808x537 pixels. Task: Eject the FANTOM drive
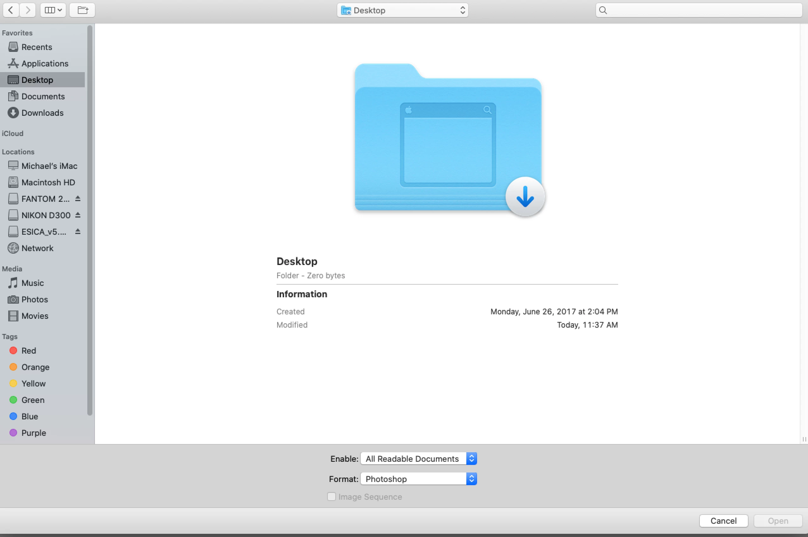point(78,199)
